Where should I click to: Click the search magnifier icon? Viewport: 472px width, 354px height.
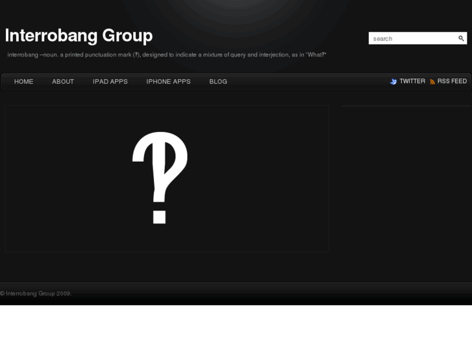point(461,38)
